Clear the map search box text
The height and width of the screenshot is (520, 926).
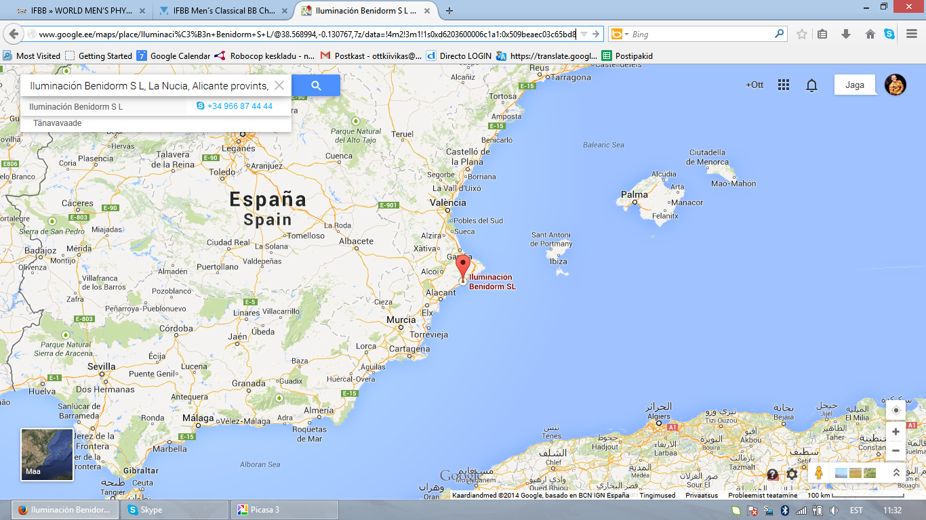(x=279, y=85)
